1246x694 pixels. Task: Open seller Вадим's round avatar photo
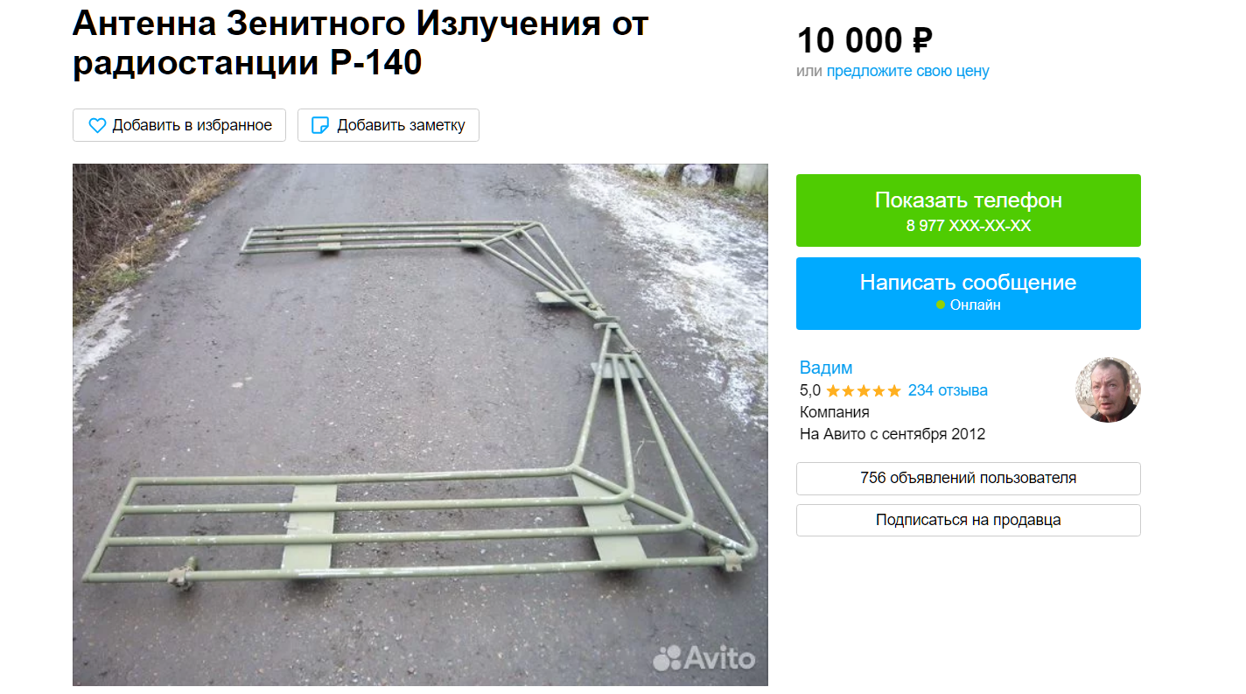point(1108,389)
